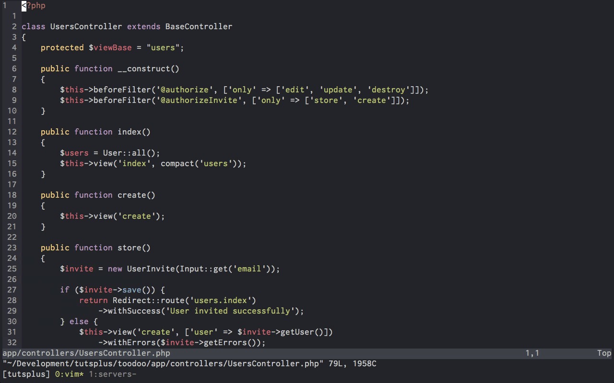Click the 'update' string in beforeFilter

(x=338, y=90)
